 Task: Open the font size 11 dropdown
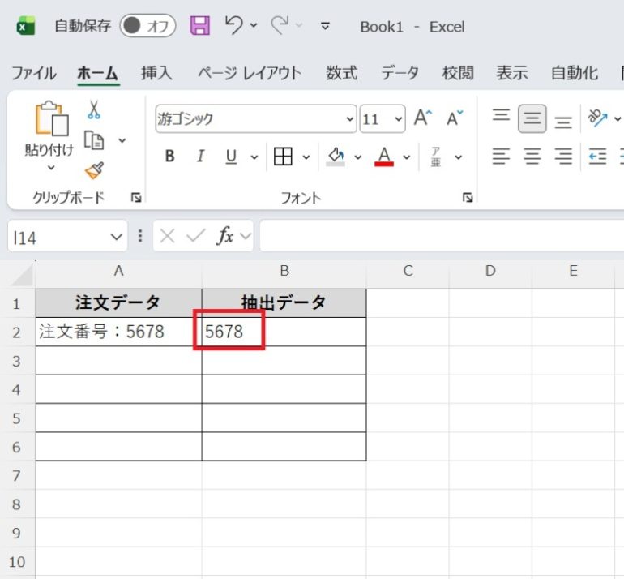[398, 119]
